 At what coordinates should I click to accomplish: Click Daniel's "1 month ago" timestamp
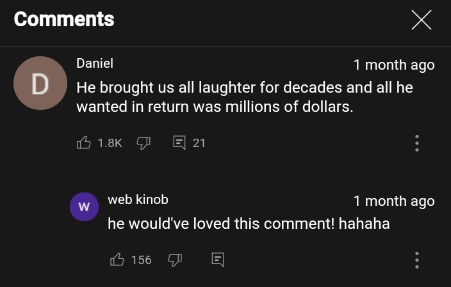[x=393, y=65]
